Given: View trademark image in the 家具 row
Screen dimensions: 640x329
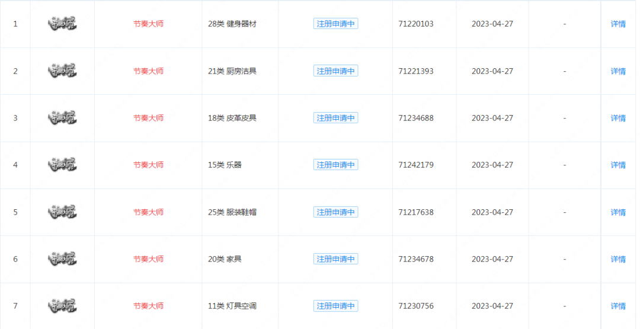Looking at the screenshot, I should click(62, 259).
